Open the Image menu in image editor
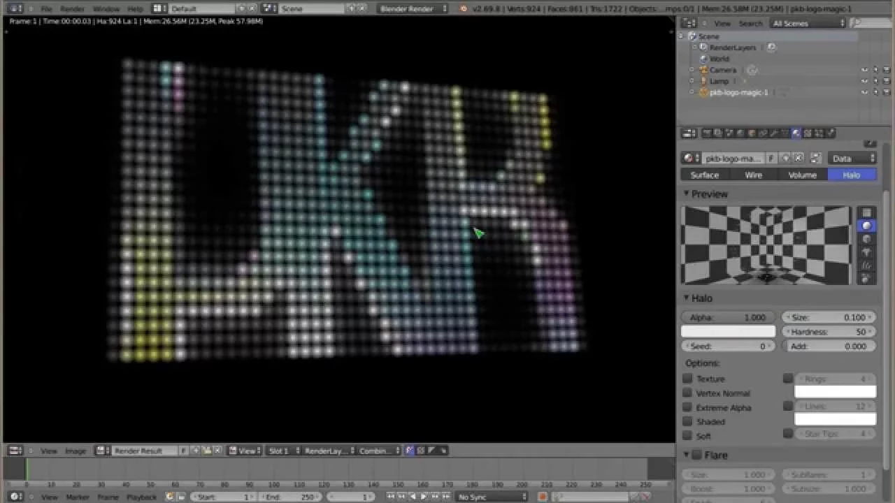 76,451
